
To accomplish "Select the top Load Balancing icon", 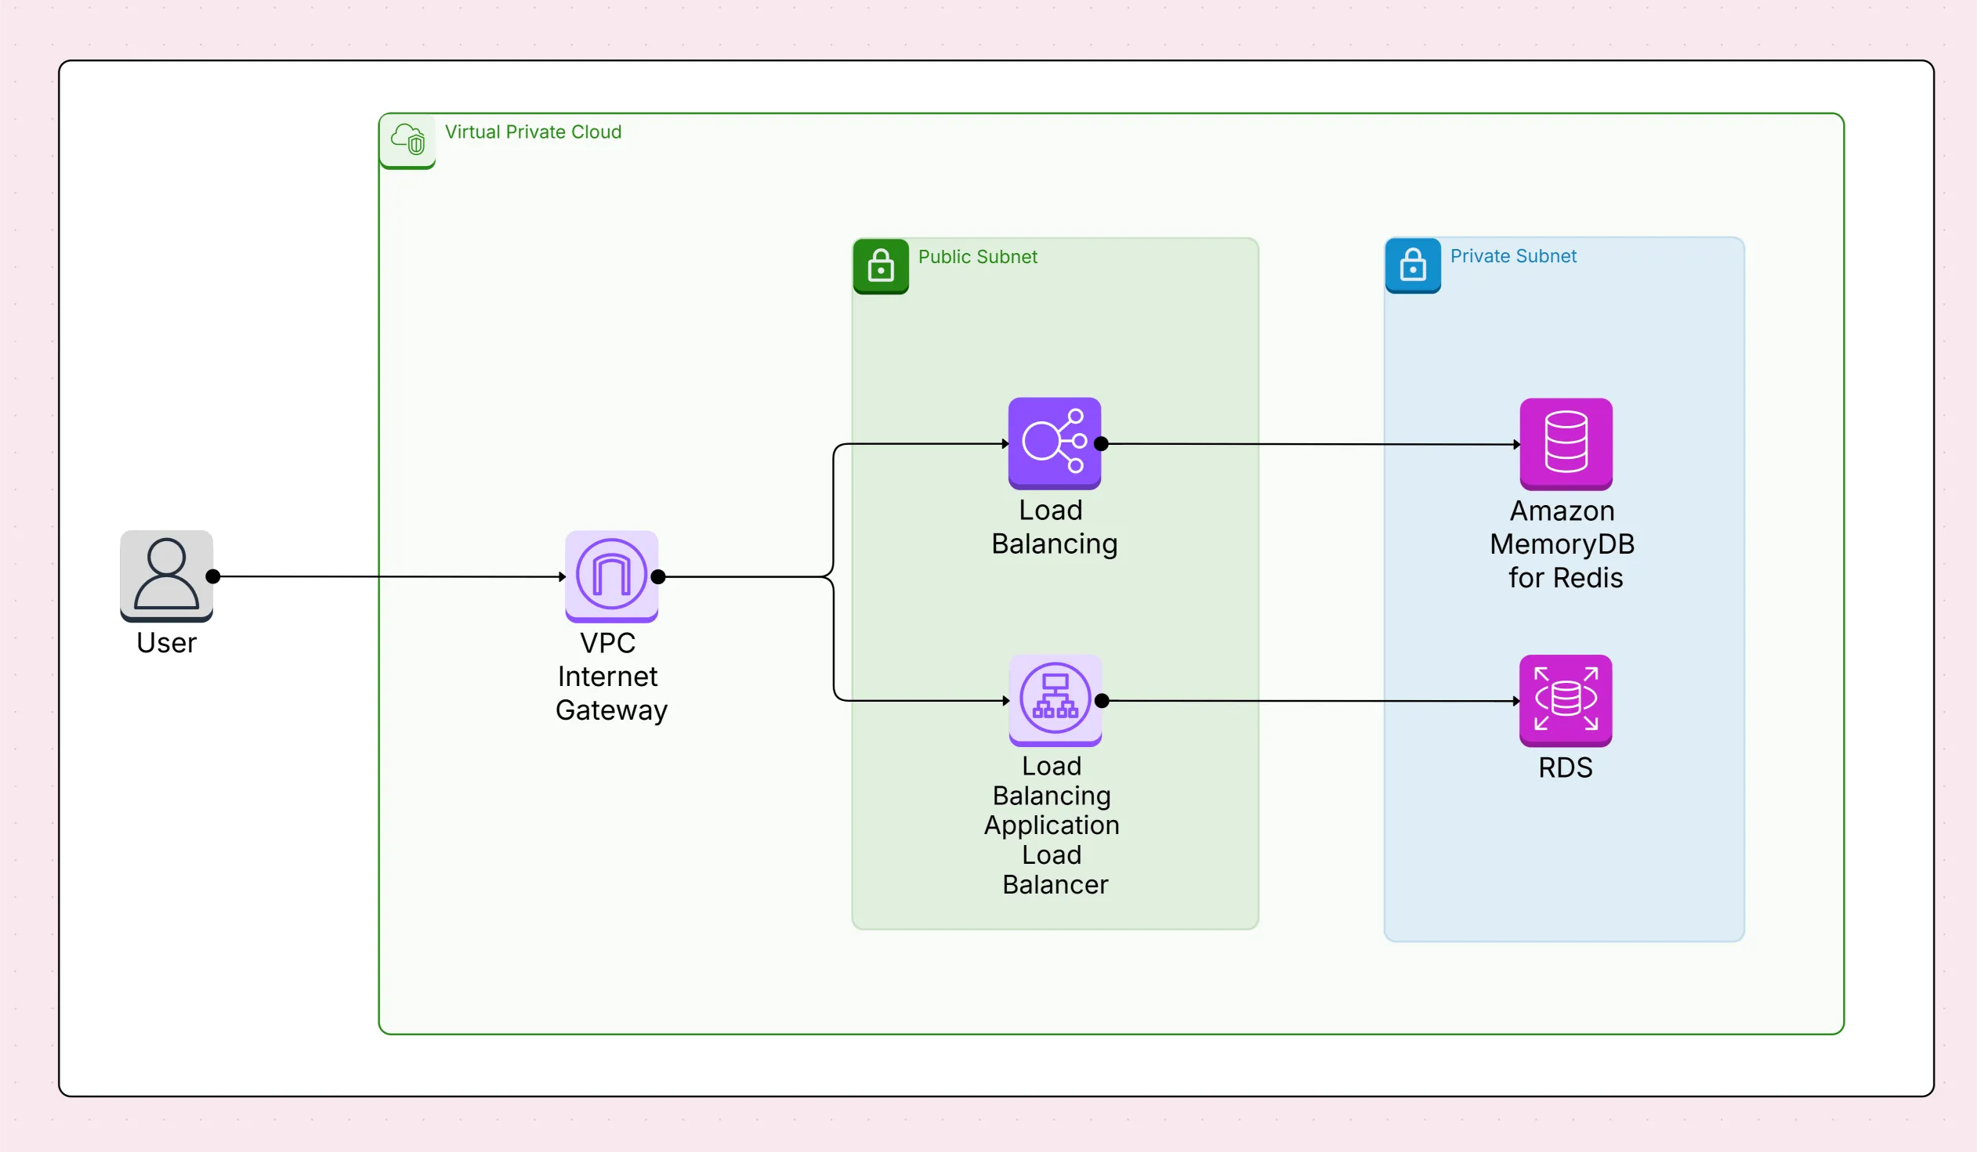I will (1054, 442).
